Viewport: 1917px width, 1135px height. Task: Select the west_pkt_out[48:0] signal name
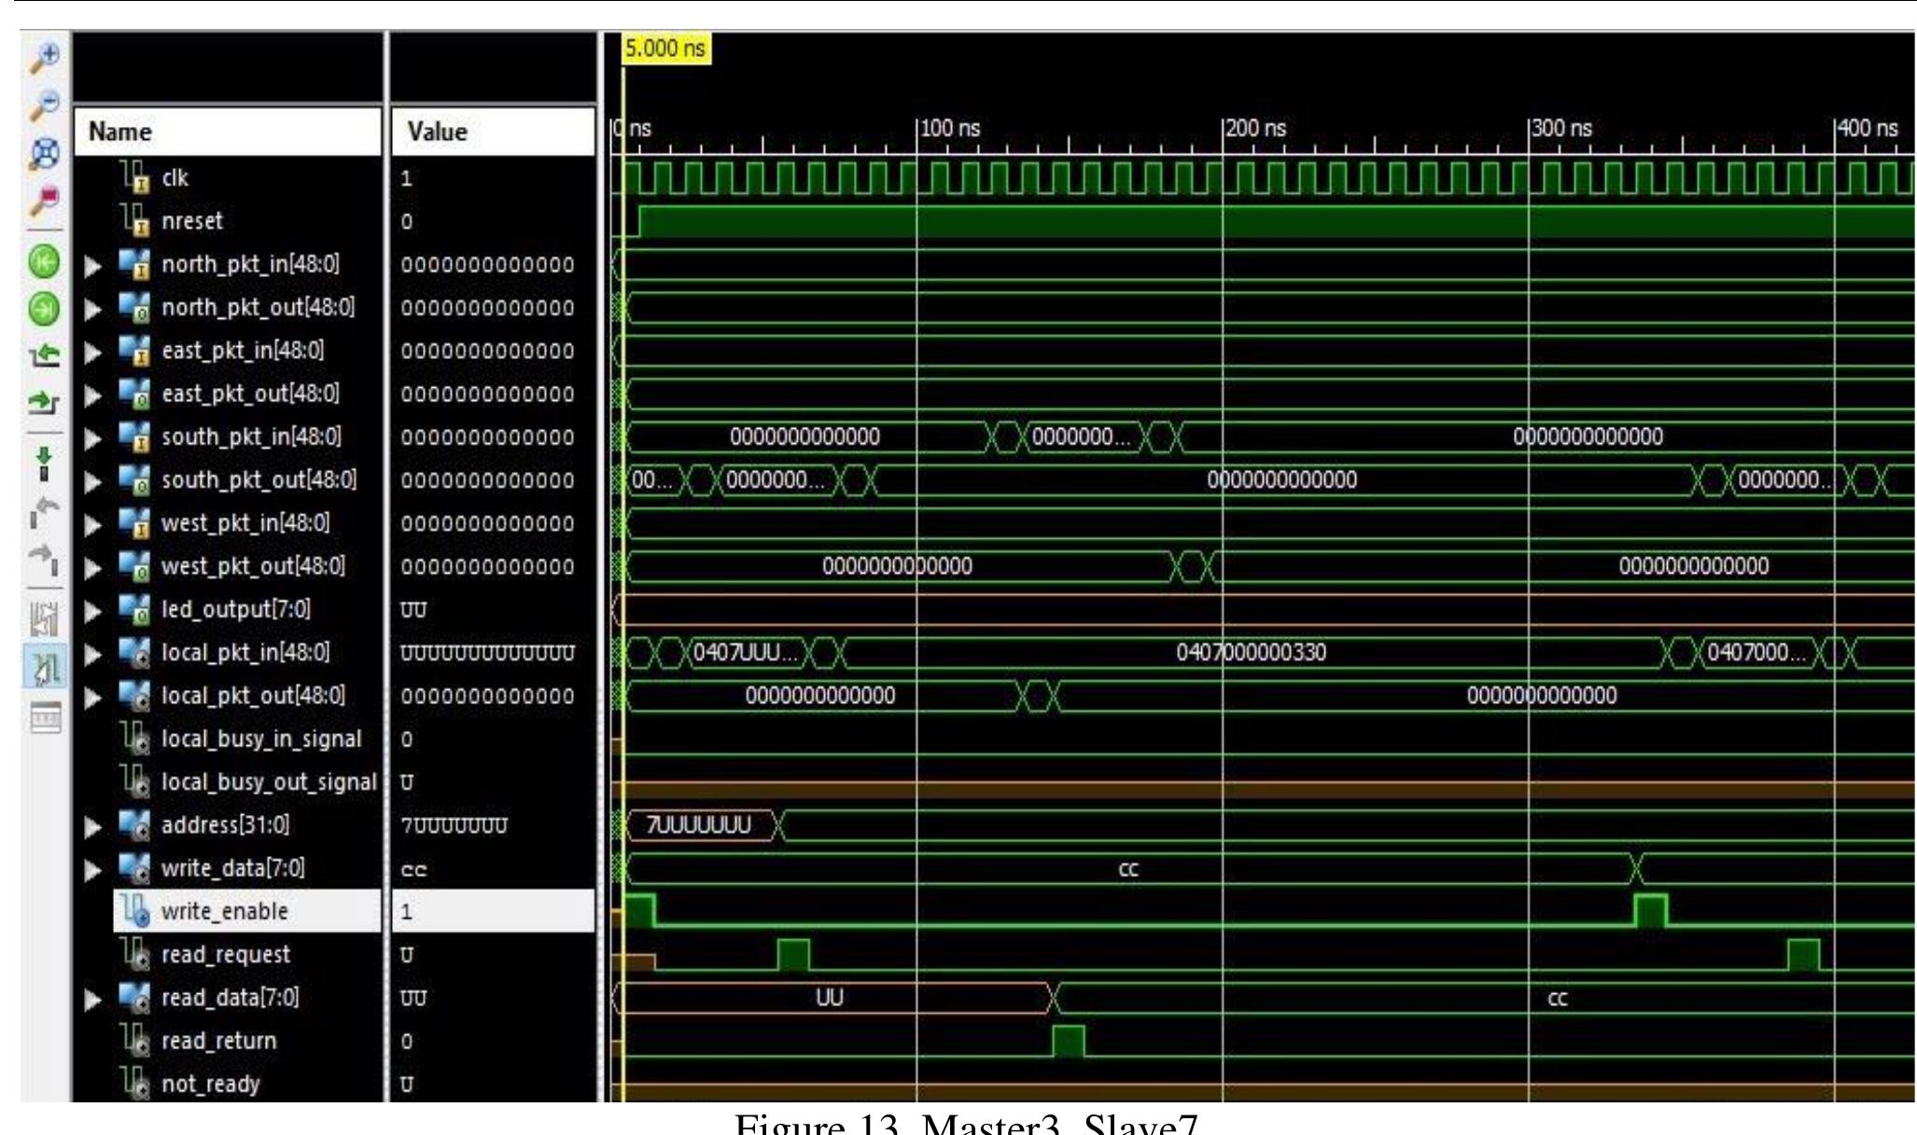click(x=253, y=566)
